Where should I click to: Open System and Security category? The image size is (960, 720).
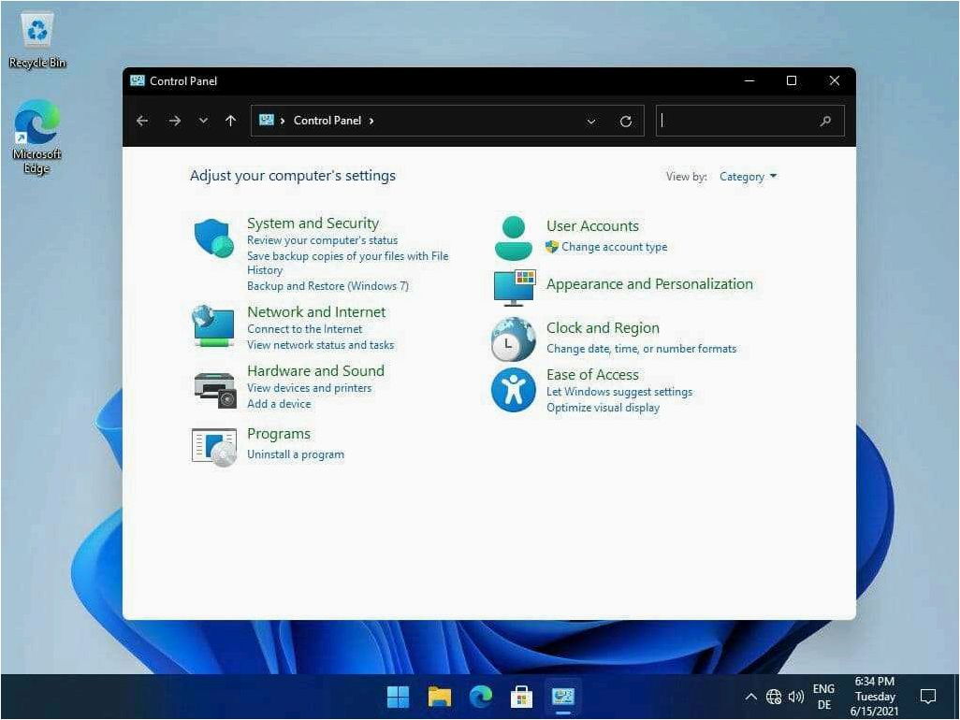tap(313, 223)
